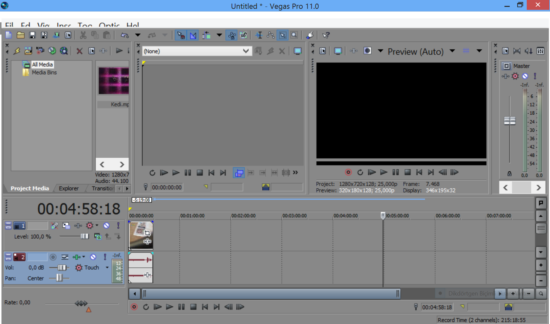This screenshot has height=324, width=550.
Task: Click the audio track Vol slider handle
Action: tap(62, 268)
